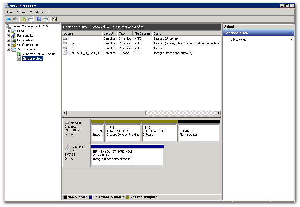Click the Configurazione node icon

(x=14, y=45)
